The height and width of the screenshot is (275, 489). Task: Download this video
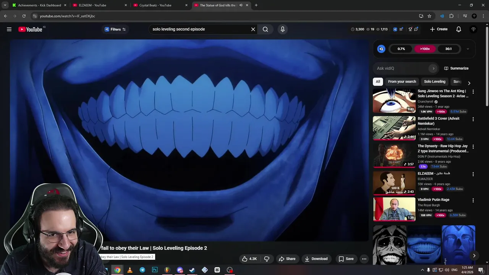point(316,259)
